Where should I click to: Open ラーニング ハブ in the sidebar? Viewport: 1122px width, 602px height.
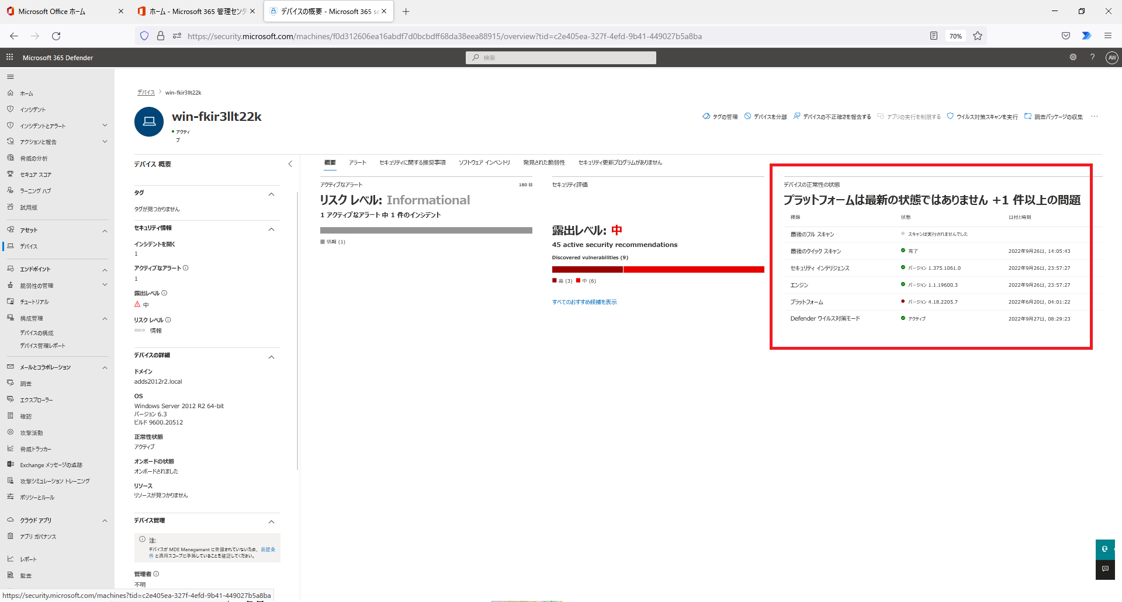(x=36, y=191)
